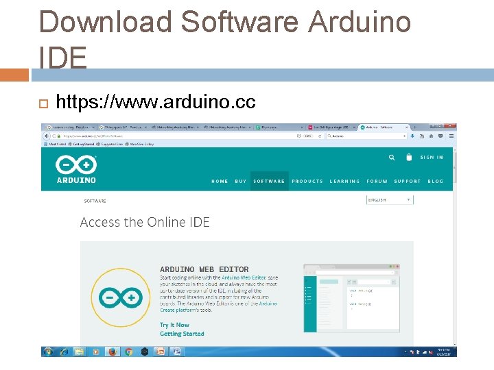Go to HOME in Arduino navigation
Viewport: 494px width, 370px height.
click(x=220, y=181)
